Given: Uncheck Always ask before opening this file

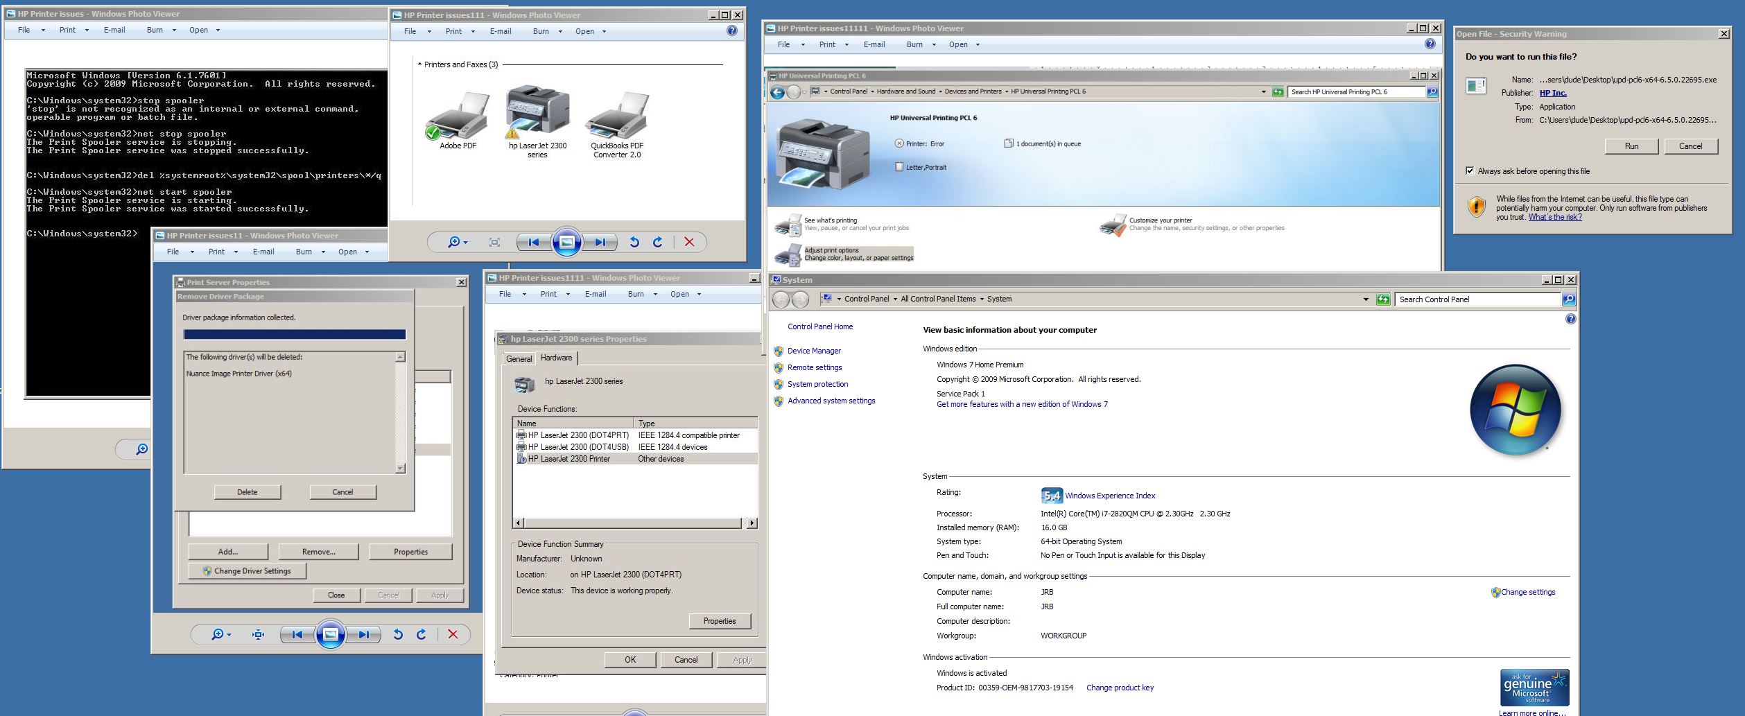Looking at the screenshot, I should [1469, 171].
